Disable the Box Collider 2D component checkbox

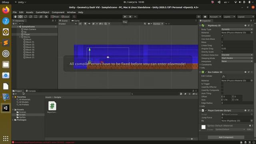point(206,72)
